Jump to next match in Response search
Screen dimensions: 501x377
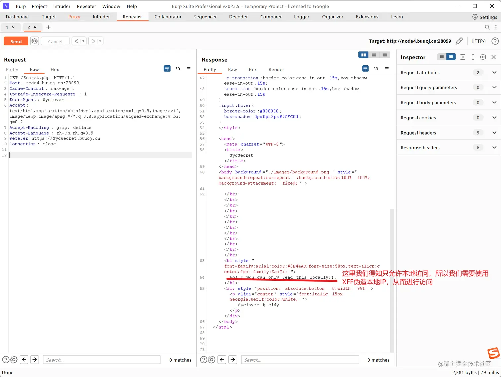coord(233,360)
